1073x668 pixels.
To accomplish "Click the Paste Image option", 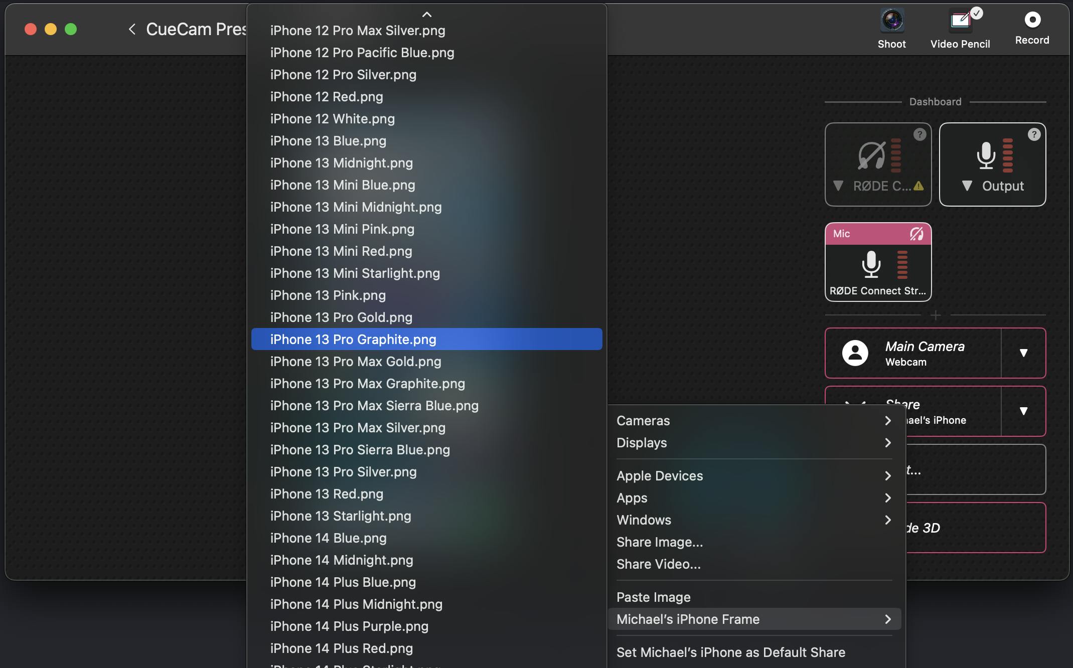I will pyautogui.click(x=653, y=596).
